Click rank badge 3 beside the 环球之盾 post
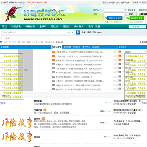 coord(53,60)
